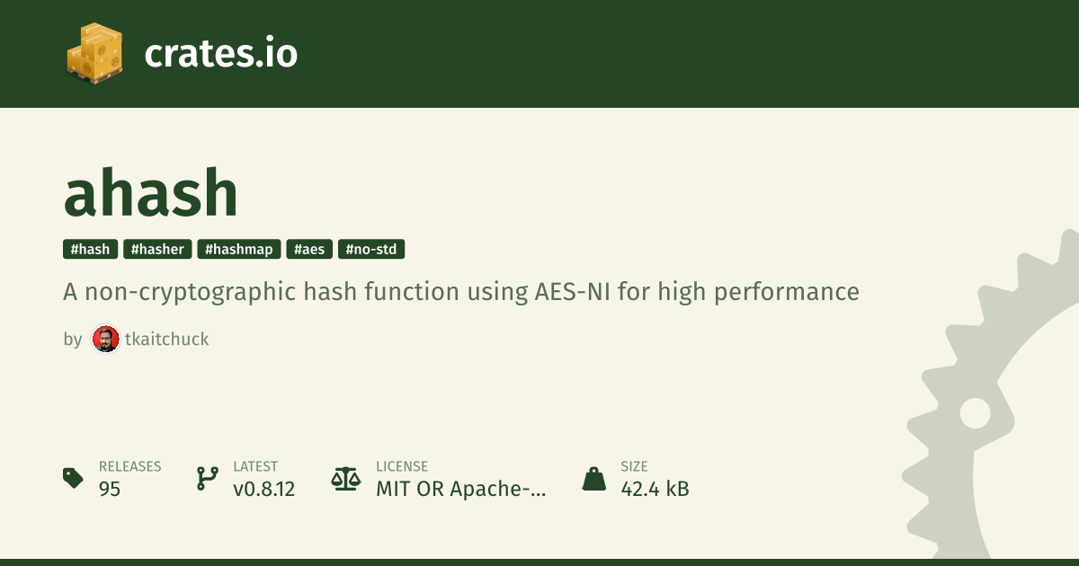Viewport: 1079px width, 566px height.
Task: Click the crates.io site title
Action: 220,54
